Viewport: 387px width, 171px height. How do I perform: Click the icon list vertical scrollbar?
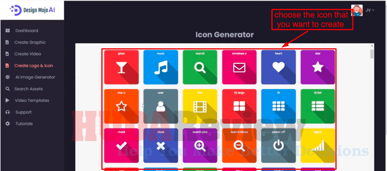372,54
